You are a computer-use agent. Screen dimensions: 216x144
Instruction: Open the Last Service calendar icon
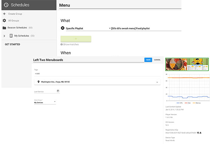point(58,91)
